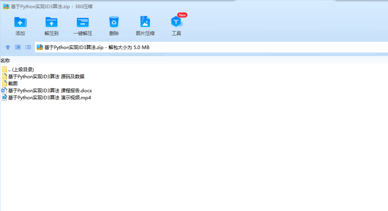Switch to list view mode
This screenshot has height=211, width=388.
[x=28, y=47]
